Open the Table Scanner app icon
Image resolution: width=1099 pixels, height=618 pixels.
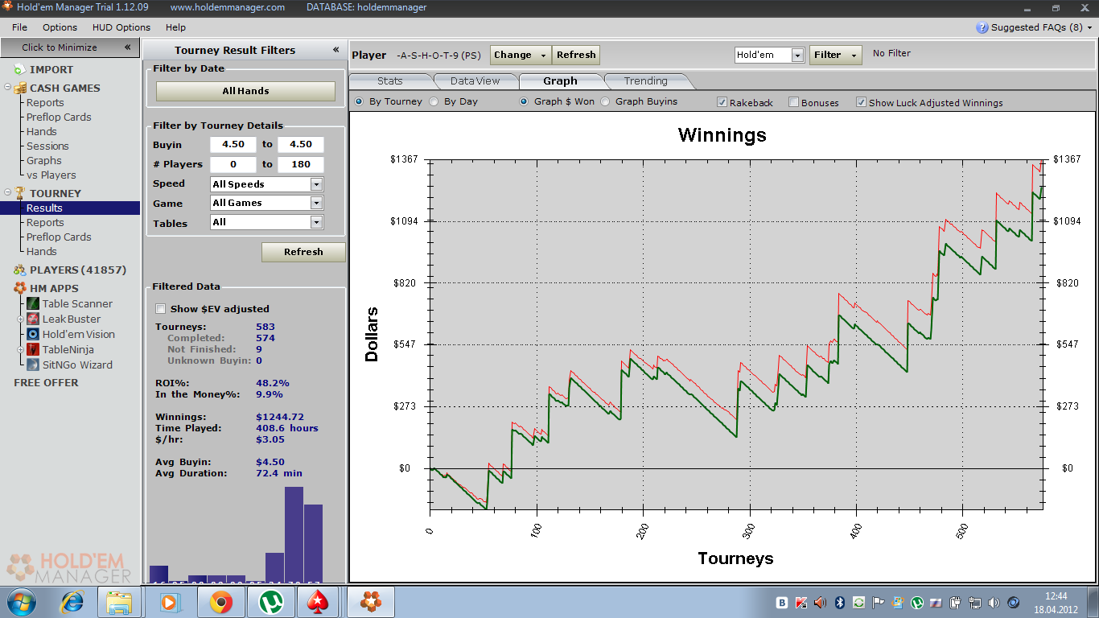(33, 303)
